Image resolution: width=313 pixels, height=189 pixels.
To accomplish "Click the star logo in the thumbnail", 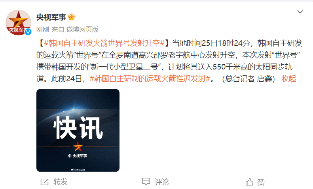I will [x=78, y=147].
